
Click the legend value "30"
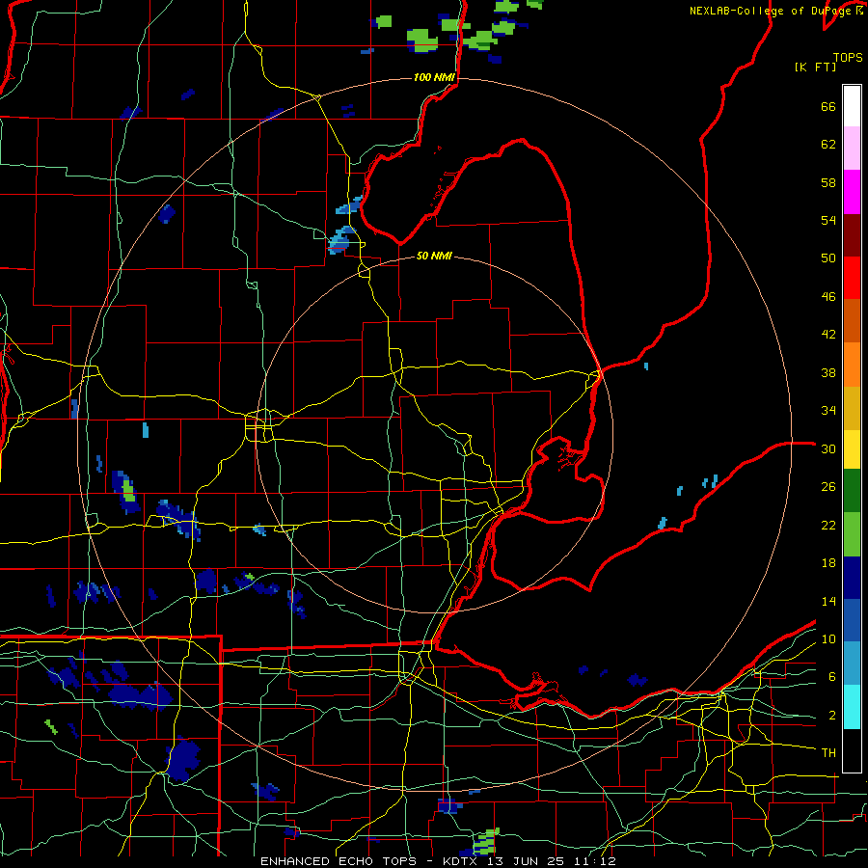828,448
